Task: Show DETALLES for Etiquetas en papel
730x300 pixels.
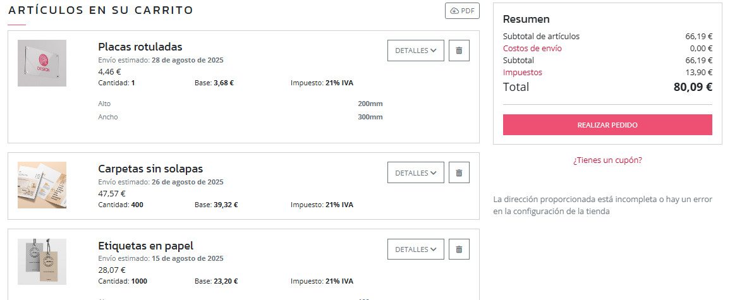Action: [415, 249]
